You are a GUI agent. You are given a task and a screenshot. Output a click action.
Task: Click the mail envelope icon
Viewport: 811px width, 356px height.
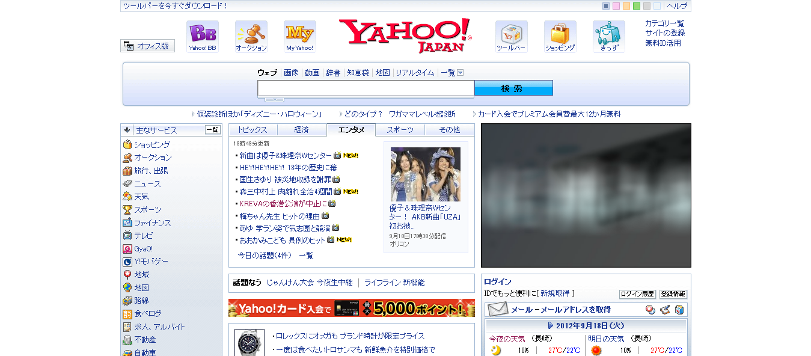tap(498, 310)
